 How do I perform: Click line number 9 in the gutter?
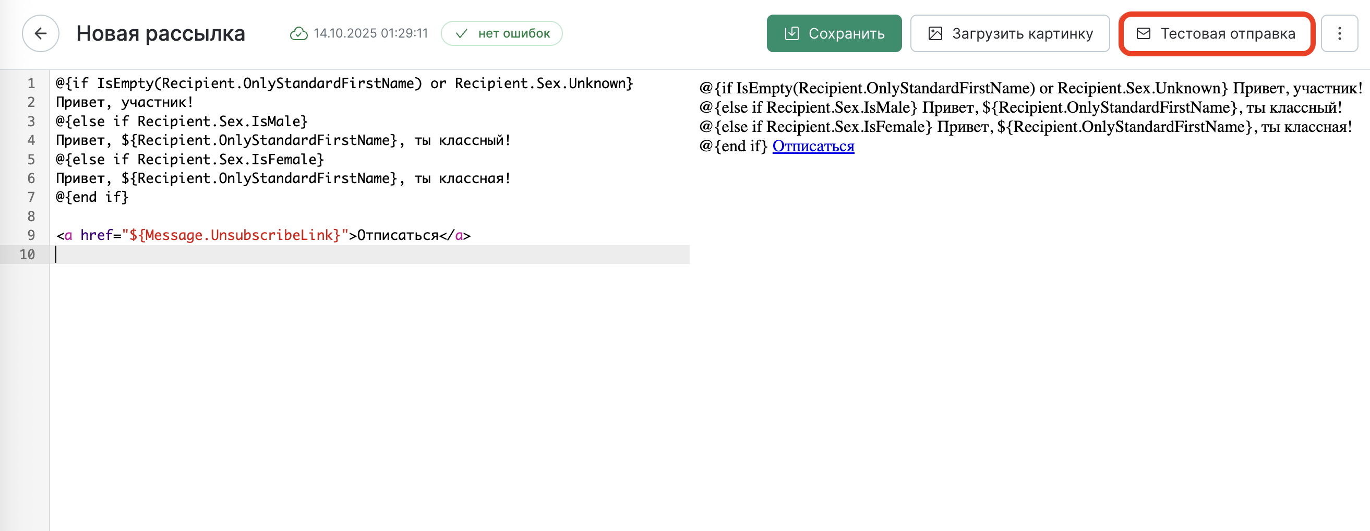tap(31, 235)
